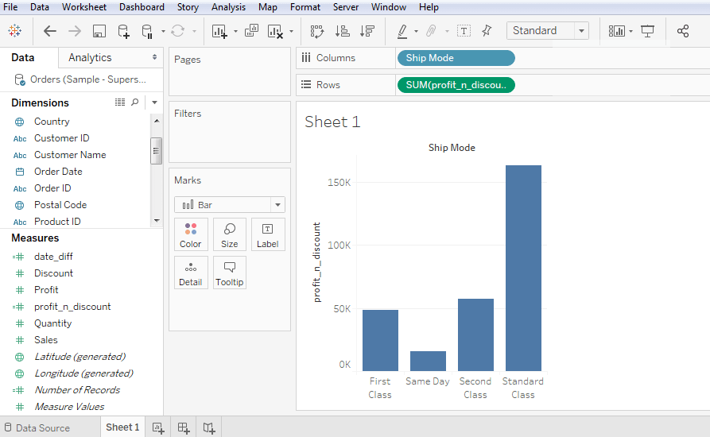Select the Number of Records measure

[77, 390]
